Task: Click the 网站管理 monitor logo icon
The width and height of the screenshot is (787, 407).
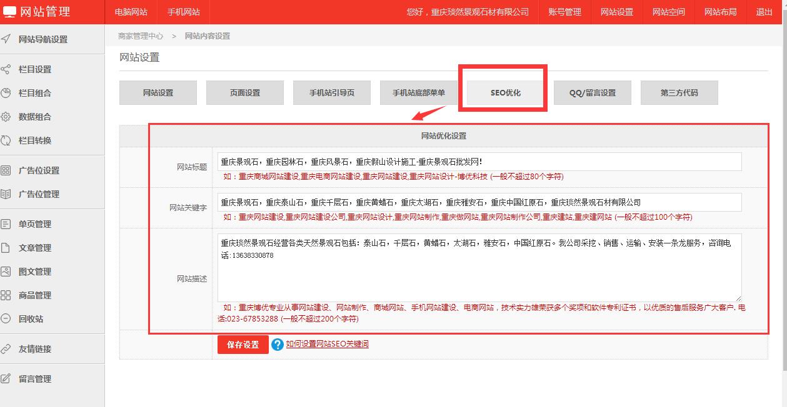Action: (x=9, y=12)
